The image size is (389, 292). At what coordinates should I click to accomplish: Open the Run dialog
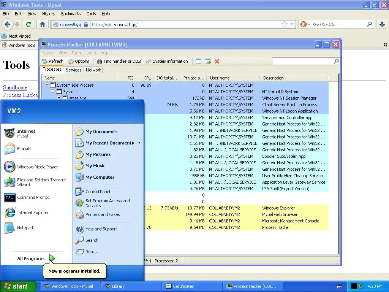(86, 252)
